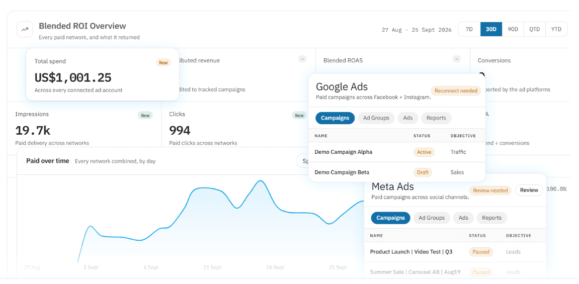Click the Paused status of Product Launch row
The width and height of the screenshot is (579, 284).
[481, 252]
